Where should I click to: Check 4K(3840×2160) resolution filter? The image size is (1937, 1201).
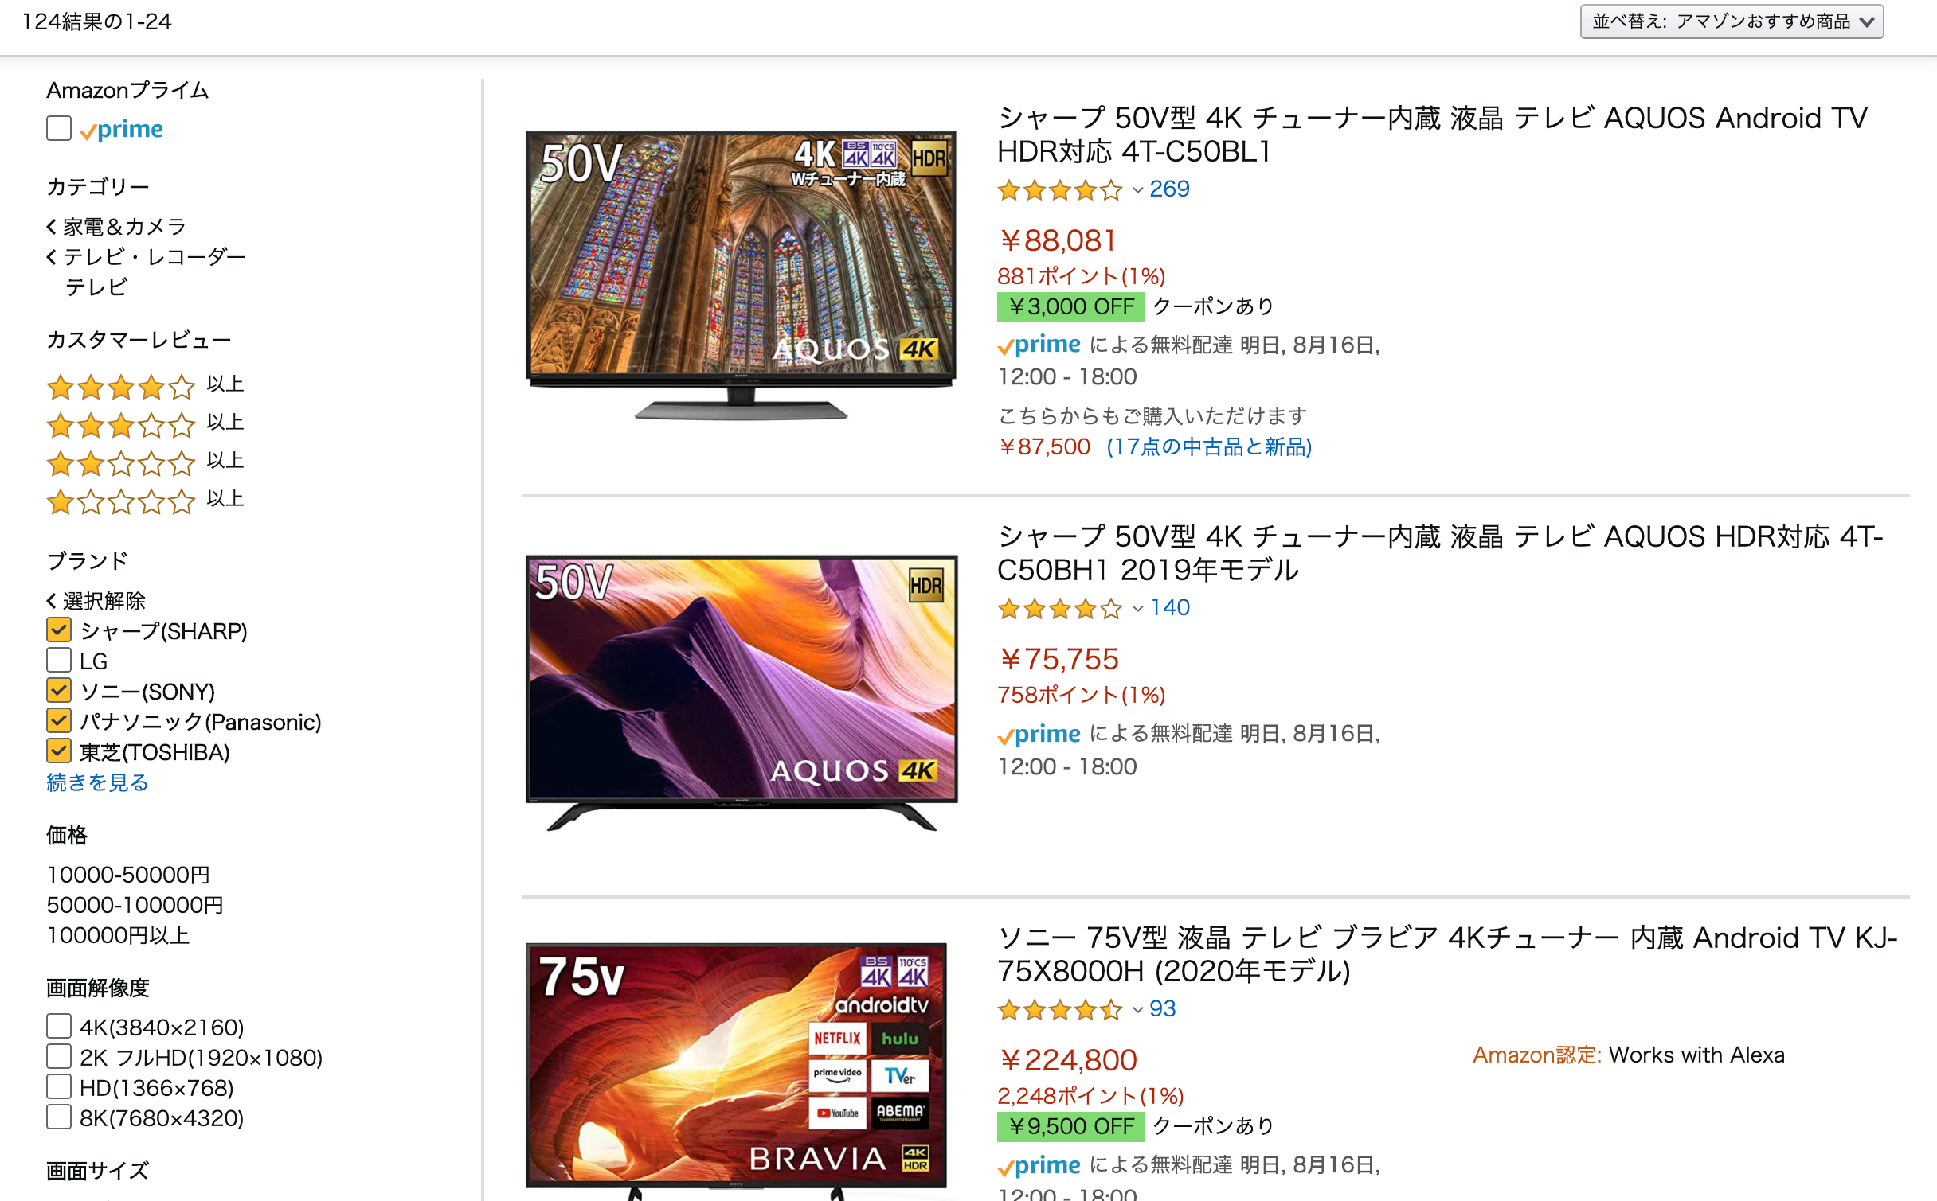tap(59, 1027)
